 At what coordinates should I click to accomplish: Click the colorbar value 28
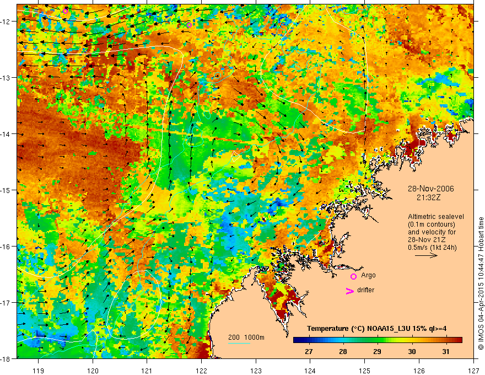click(343, 351)
